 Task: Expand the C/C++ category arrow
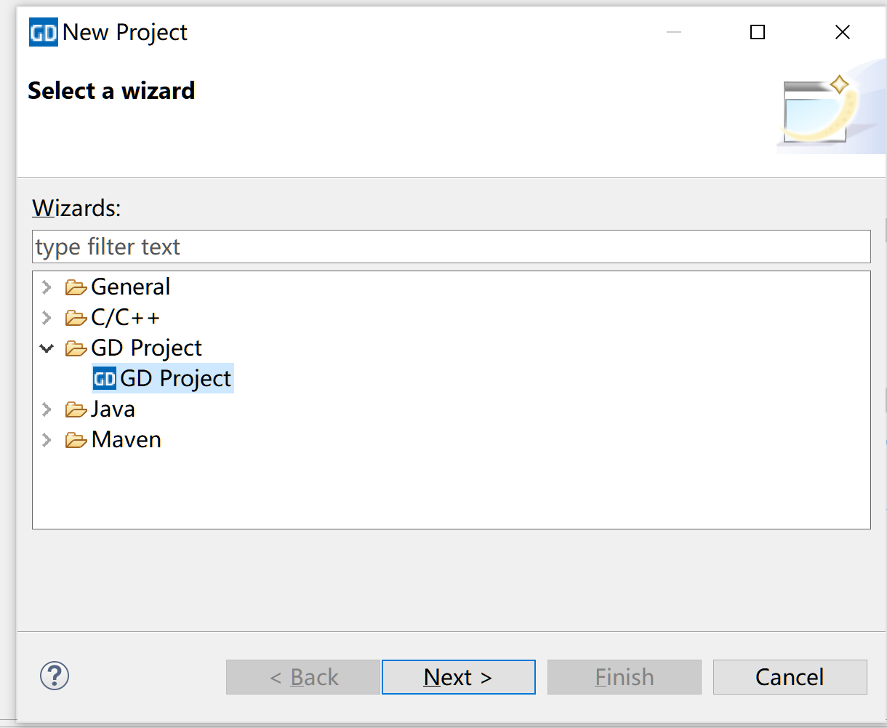[47, 318]
